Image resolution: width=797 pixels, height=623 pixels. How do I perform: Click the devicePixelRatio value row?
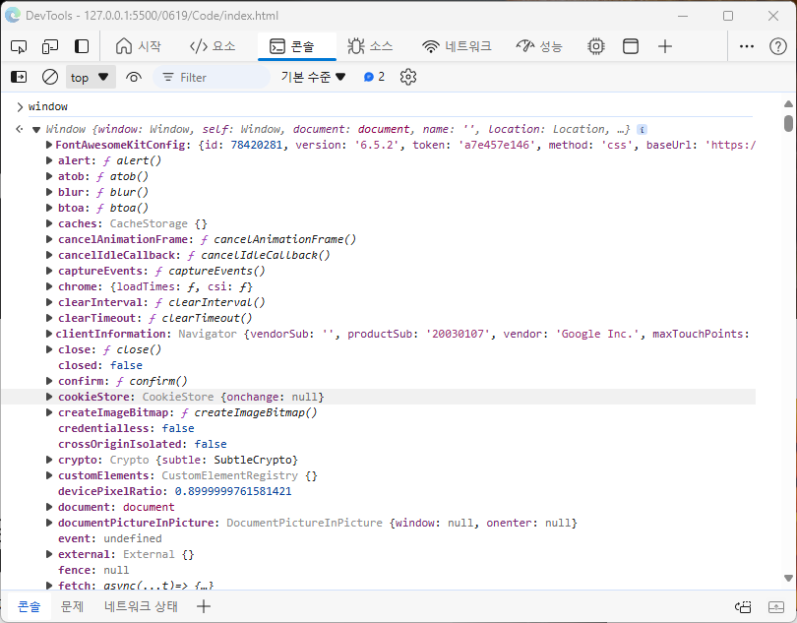175,491
